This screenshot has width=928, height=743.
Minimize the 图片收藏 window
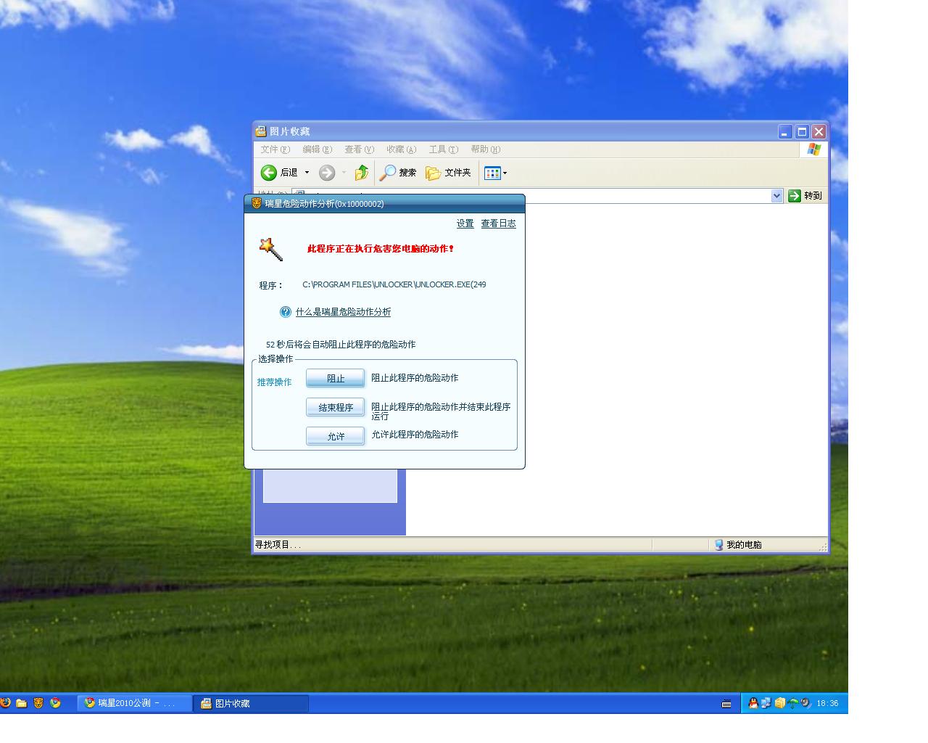pos(785,131)
